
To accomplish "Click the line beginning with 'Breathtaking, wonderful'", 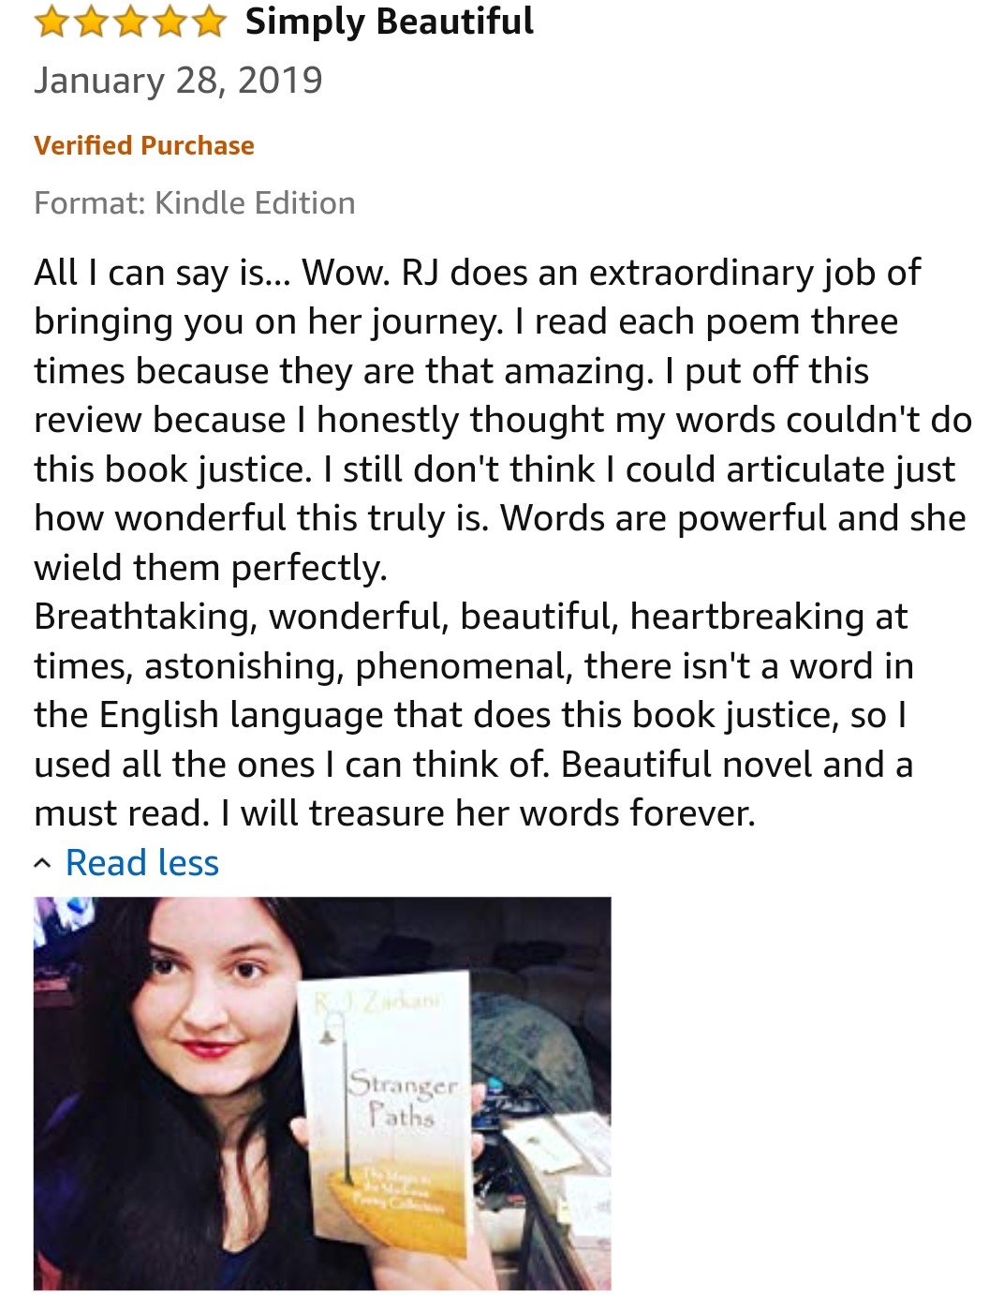I will [x=470, y=617].
